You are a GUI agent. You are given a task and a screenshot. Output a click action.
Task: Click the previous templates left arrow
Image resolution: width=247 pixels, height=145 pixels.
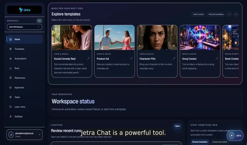(x=229, y=14)
